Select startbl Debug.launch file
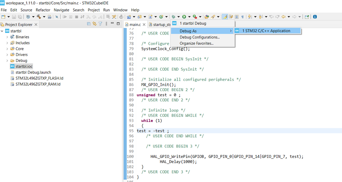 pos(31,72)
